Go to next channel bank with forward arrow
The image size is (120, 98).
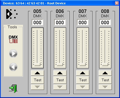coord(13,54)
